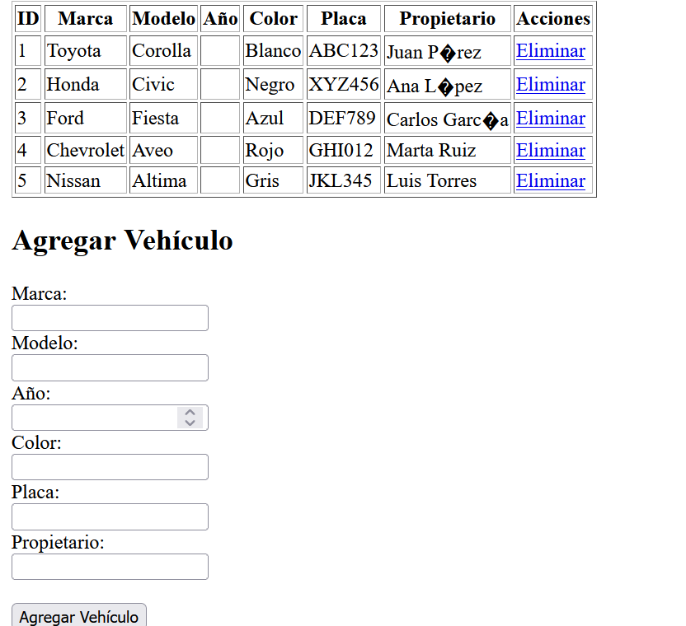Click the Agregar Vehículo heading
This screenshot has width=686, height=626.
(x=122, y=241)
